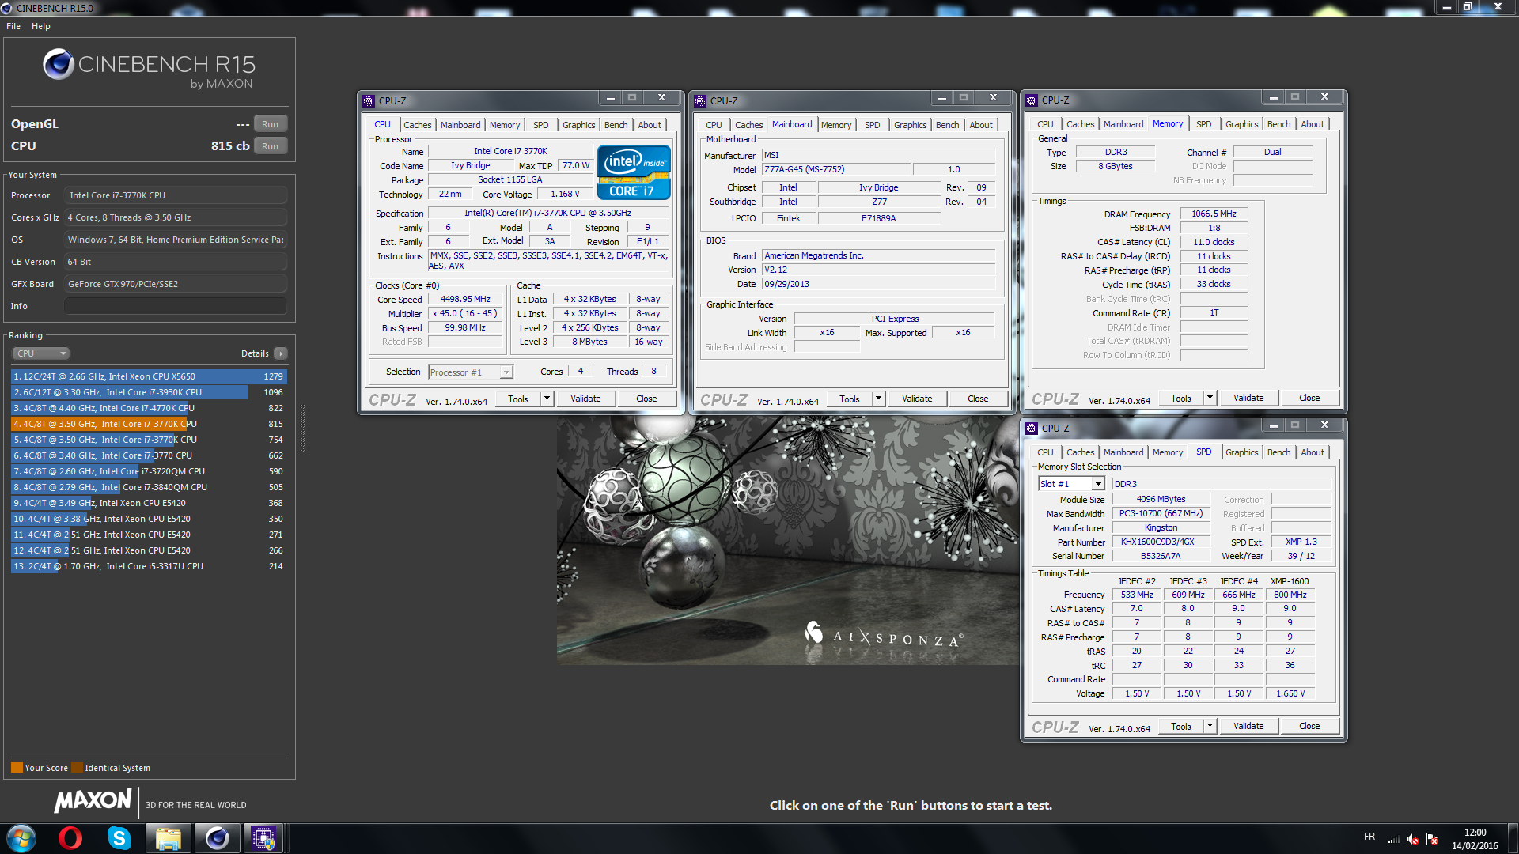Click the volume speaker tray icon

click(x=1413, y=839)
